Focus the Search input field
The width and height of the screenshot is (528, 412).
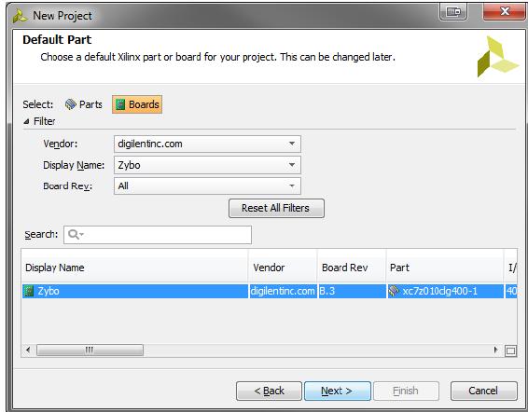tap(158, 235)
